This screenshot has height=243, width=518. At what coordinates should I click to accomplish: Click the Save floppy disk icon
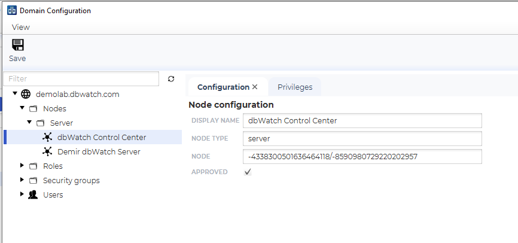(18, 45)
